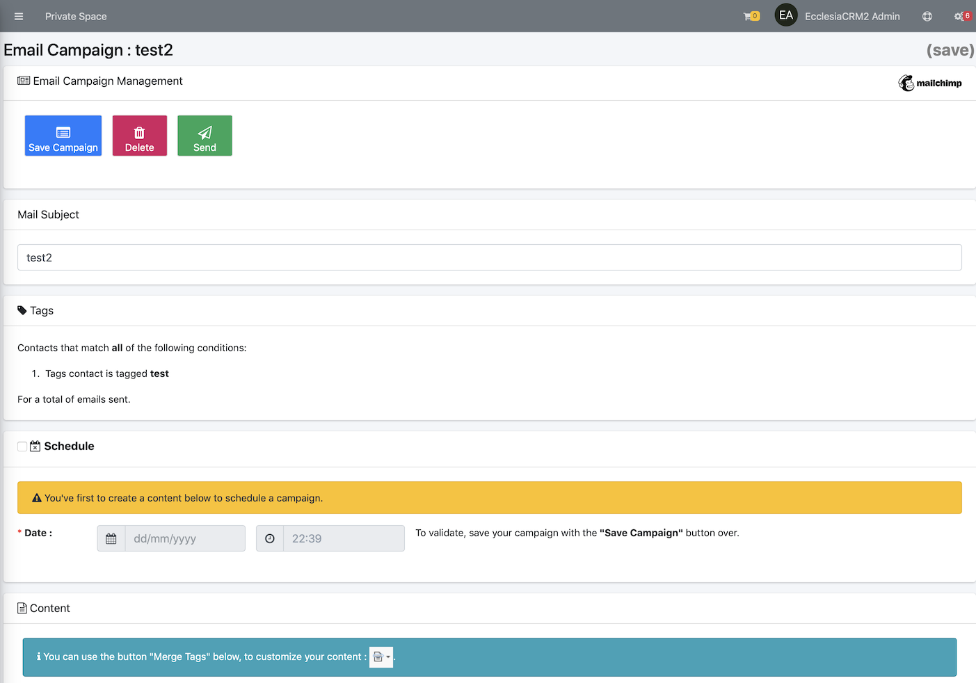The image size is (976, 683).
Task: Delete the campaign
Action: tap(140, 136)
